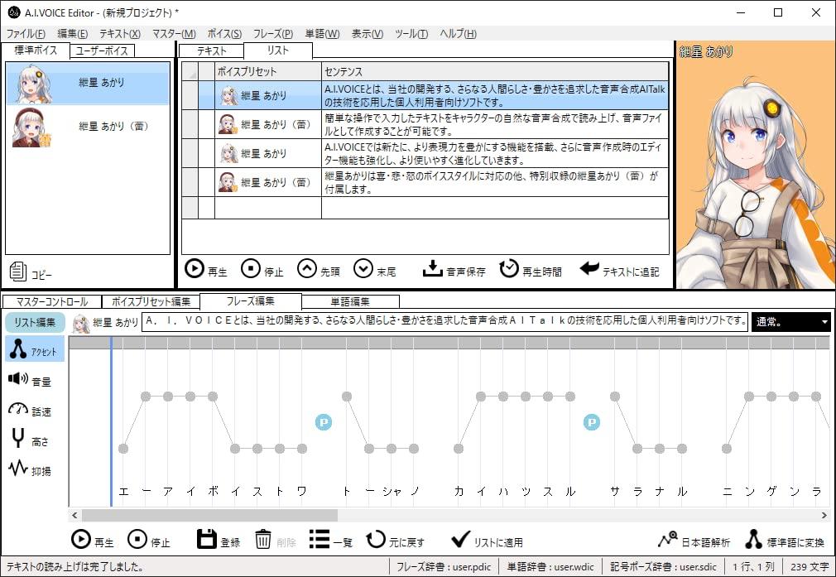Register the phrase with the 登録 icon

point(214,539)
